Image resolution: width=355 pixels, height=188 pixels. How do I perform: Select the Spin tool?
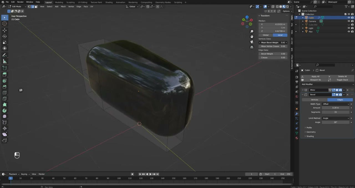coord(4,111)
